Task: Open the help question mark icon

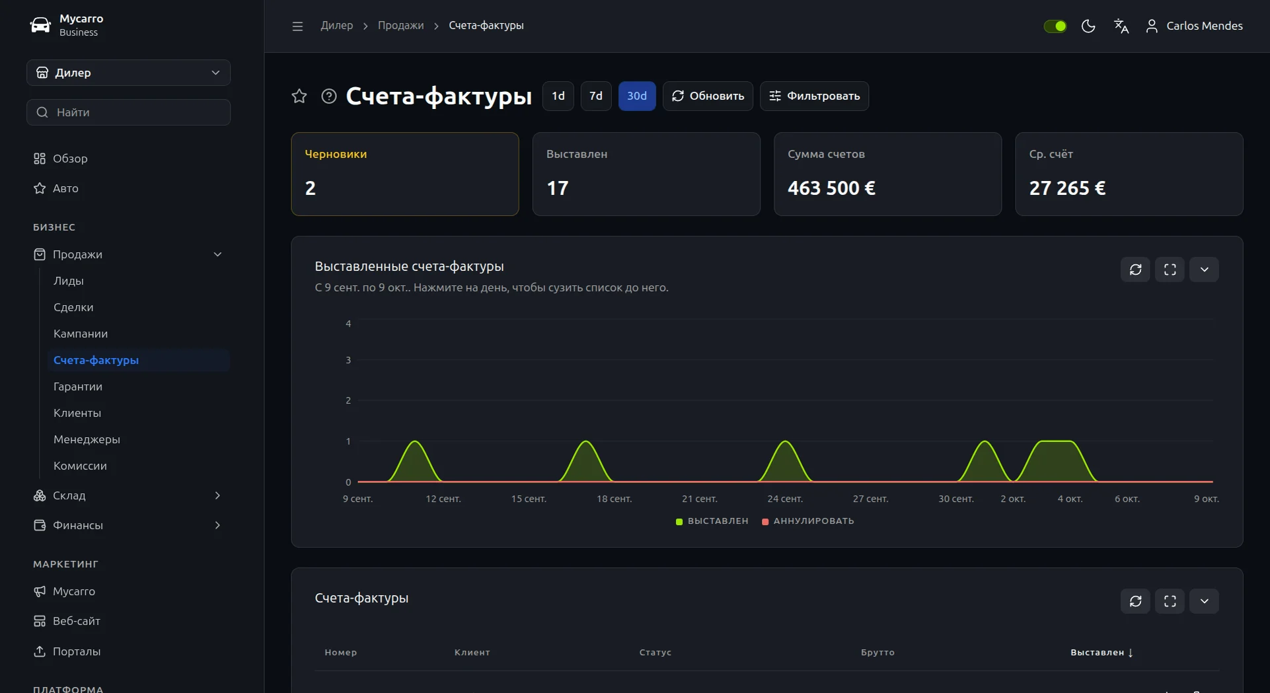Action: click(x=329, y=96)
